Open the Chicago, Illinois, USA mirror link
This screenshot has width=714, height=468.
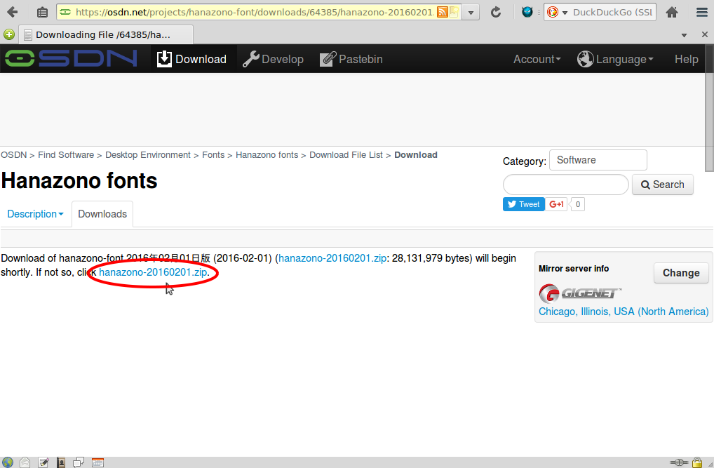coord(624,312)
